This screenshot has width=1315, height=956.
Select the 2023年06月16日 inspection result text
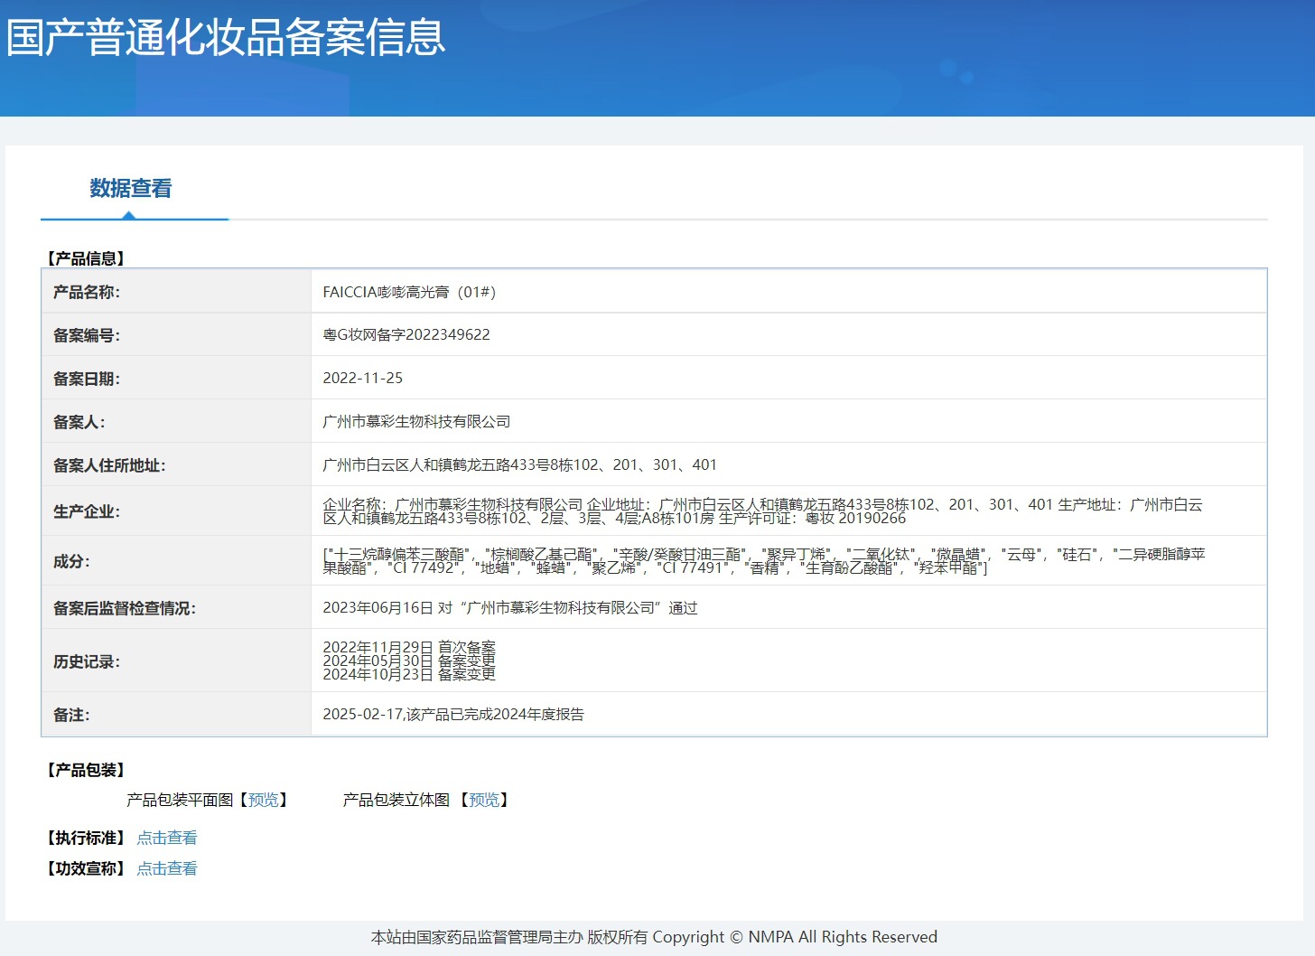[510, 607]
